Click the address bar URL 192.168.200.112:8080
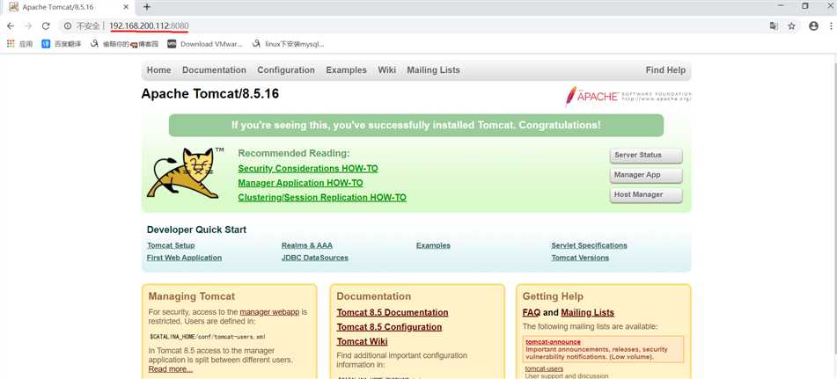This screenshot has width=837, height=379. [x=149, y=26]
